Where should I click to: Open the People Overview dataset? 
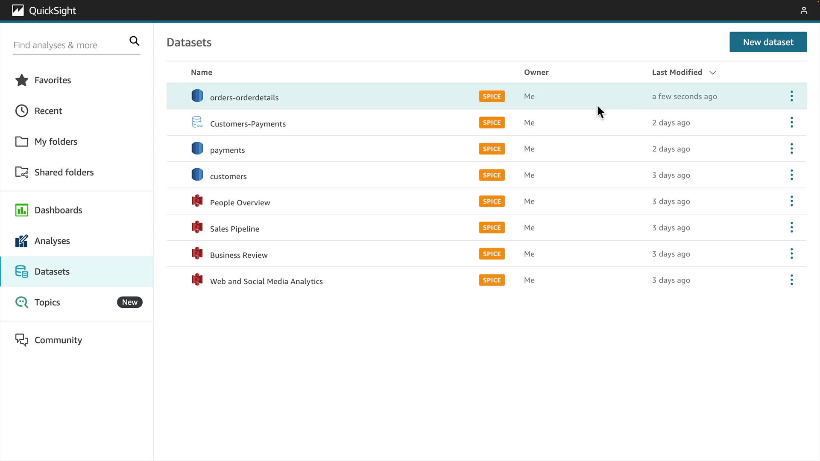pyautogui.click(x=240, y=202)
